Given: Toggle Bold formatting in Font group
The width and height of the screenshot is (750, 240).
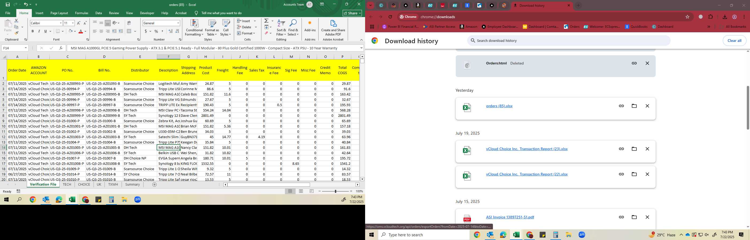Looking at the screenshot, I should [x=33, y=31].
